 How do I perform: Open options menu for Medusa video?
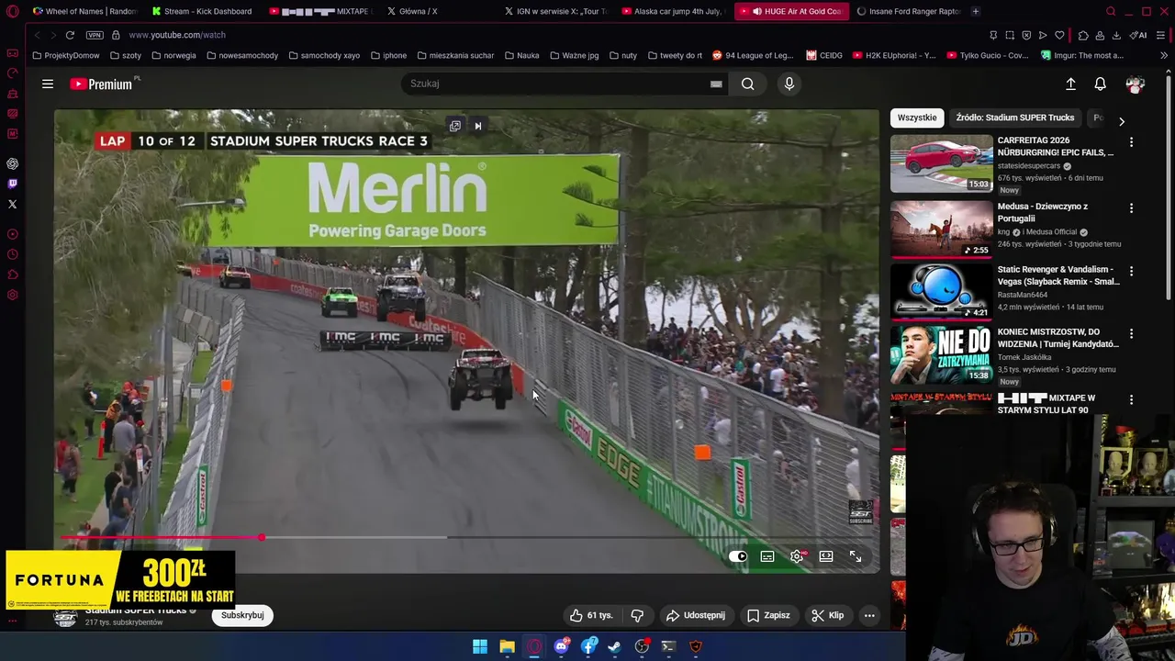(1131, 208)
